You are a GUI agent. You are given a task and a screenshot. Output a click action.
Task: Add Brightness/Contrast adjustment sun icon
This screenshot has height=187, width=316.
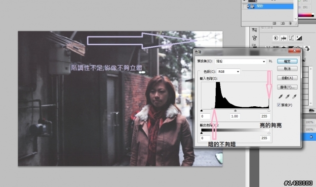click(276, 38)
